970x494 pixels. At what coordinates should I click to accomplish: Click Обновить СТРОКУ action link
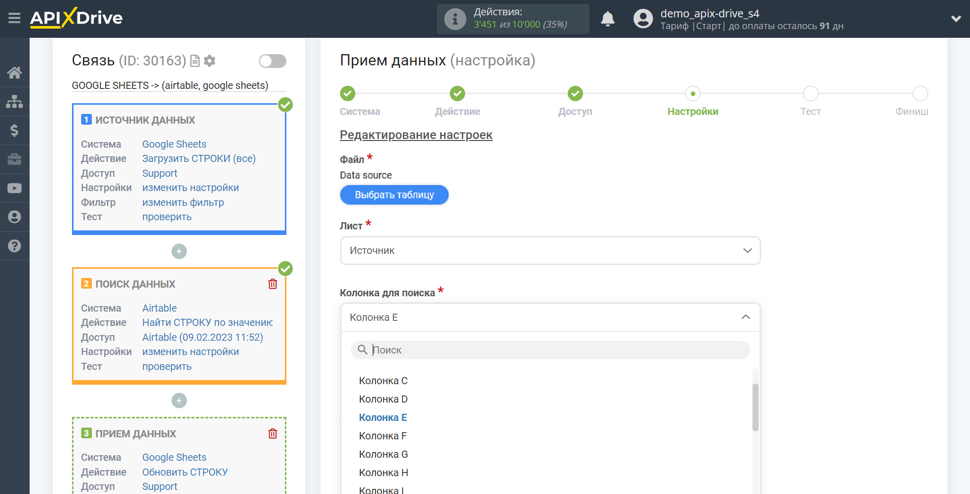(x=185, y=472)
